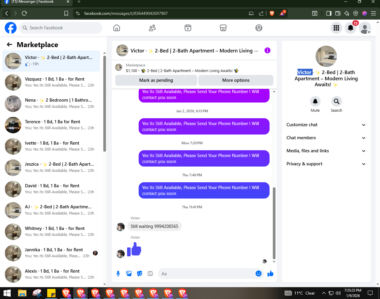Open Windows notification center icon

pyautogui.click(x=370, y=293)
